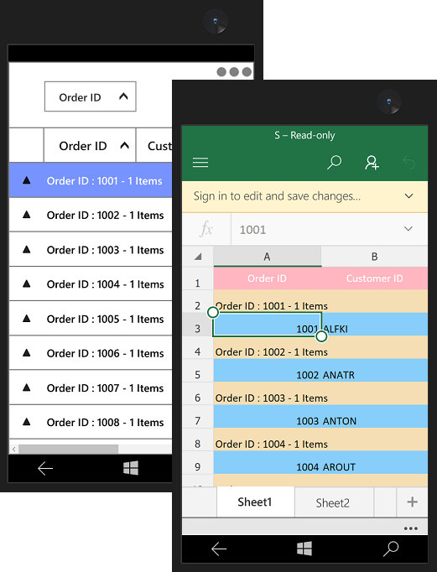Select the Customer ID header cell
437x572 pixels.
[x=375, y=278]
